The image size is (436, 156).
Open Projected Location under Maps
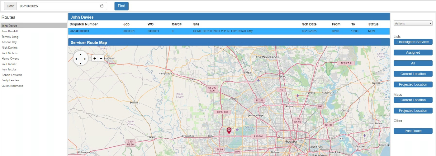click(413, 111)
